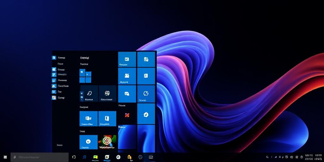This screenshot has height=162, width=324.
Task: Click the magnifier icon in system tray
Action: pos(267,157)
